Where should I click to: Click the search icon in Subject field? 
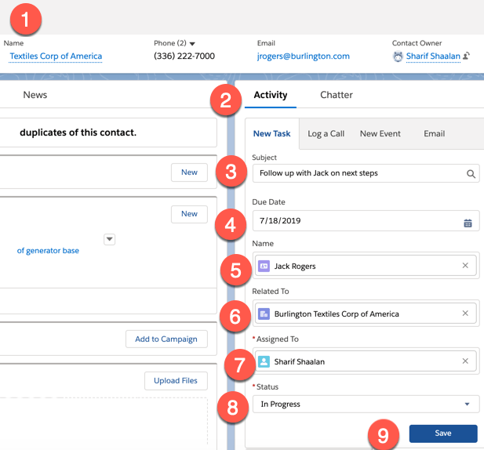point(471,174)
